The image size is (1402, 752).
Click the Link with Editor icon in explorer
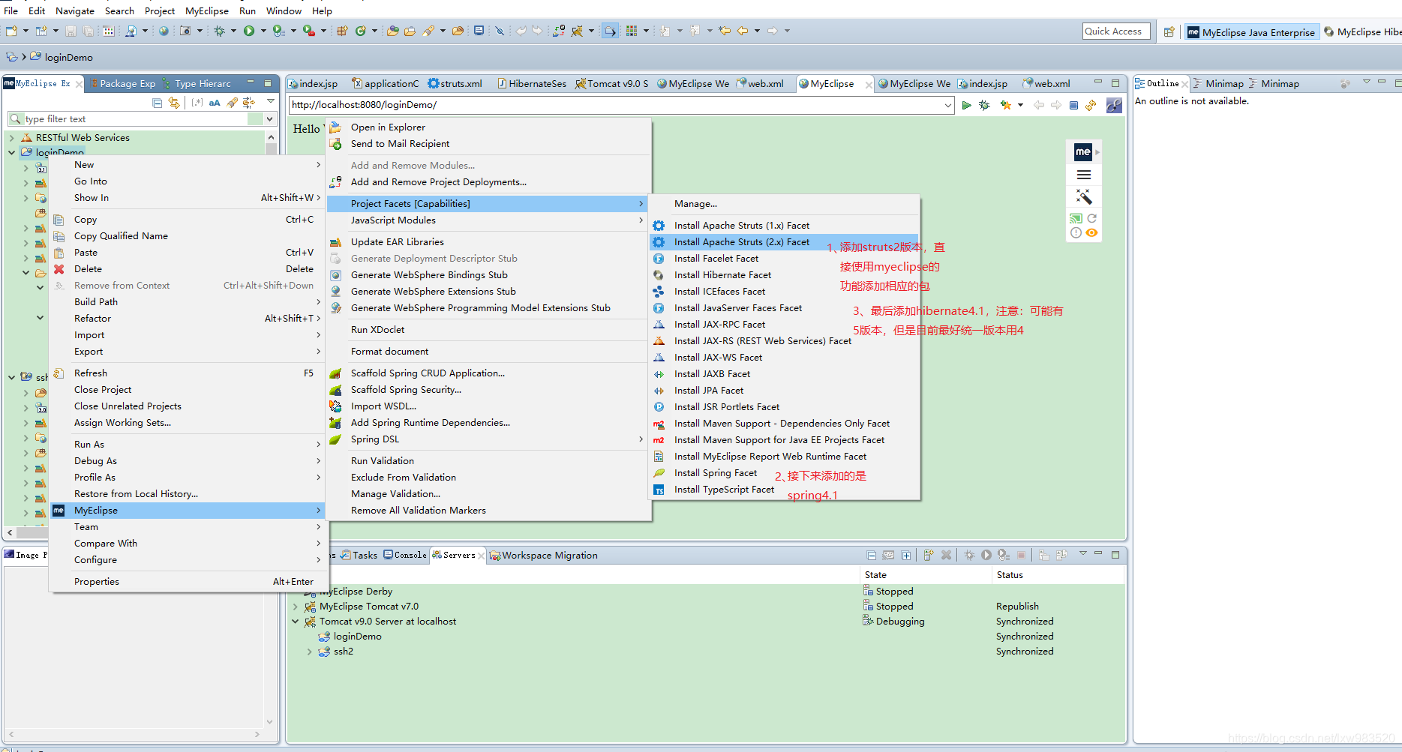tap(174, 103)
